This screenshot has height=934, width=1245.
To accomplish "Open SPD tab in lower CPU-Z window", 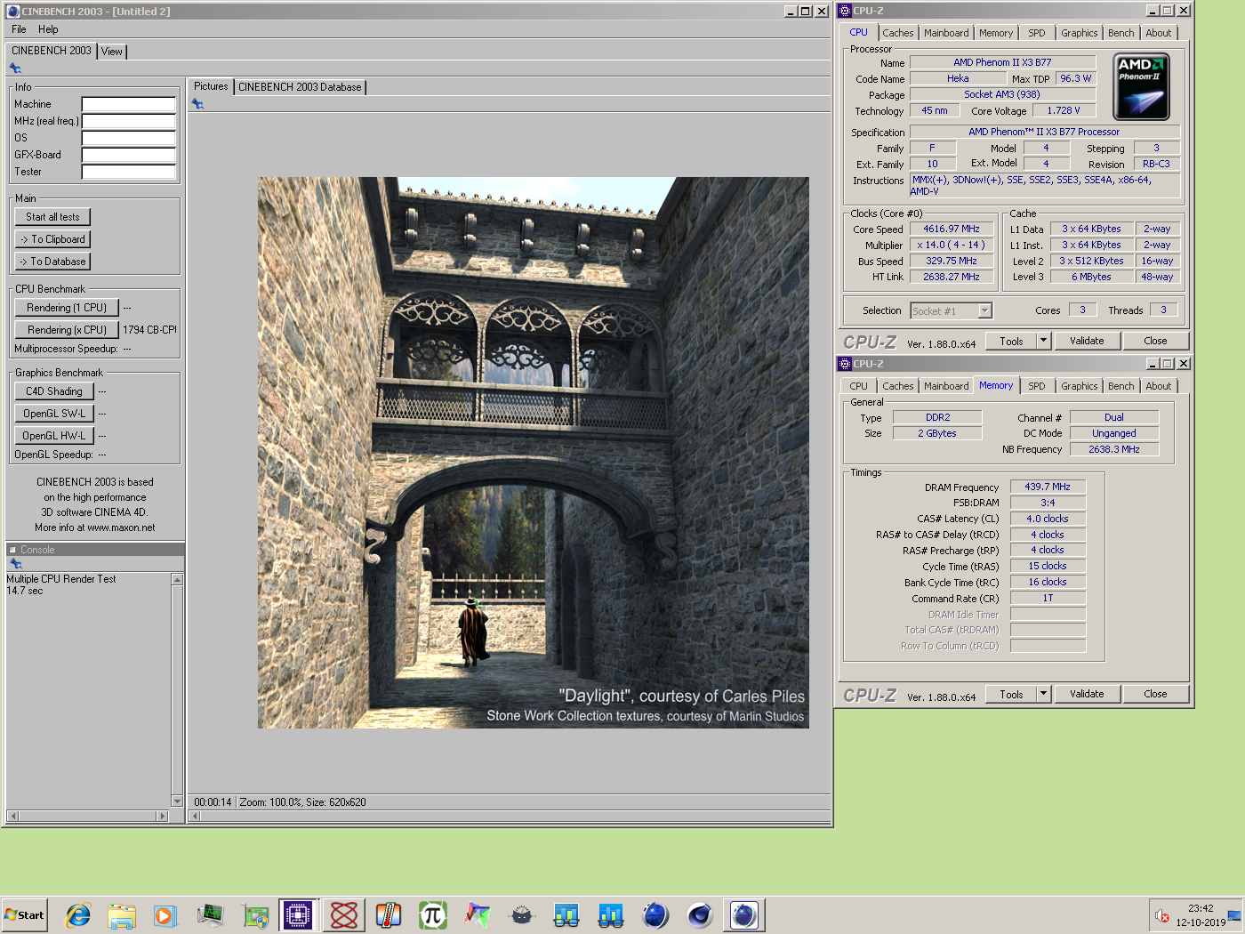I will pyautogui.click(x=1037, y=386).
